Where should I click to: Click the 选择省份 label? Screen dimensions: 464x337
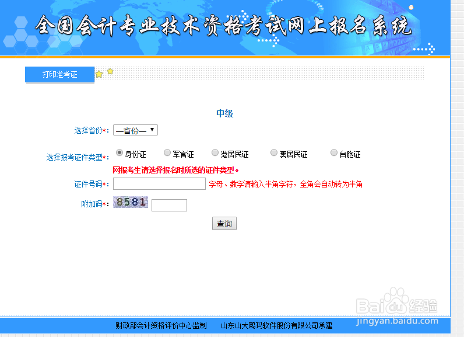pos(92,130)
